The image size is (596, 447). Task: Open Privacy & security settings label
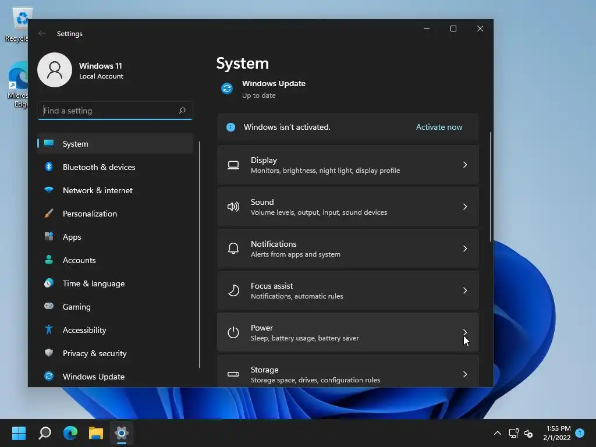(95, 353)
